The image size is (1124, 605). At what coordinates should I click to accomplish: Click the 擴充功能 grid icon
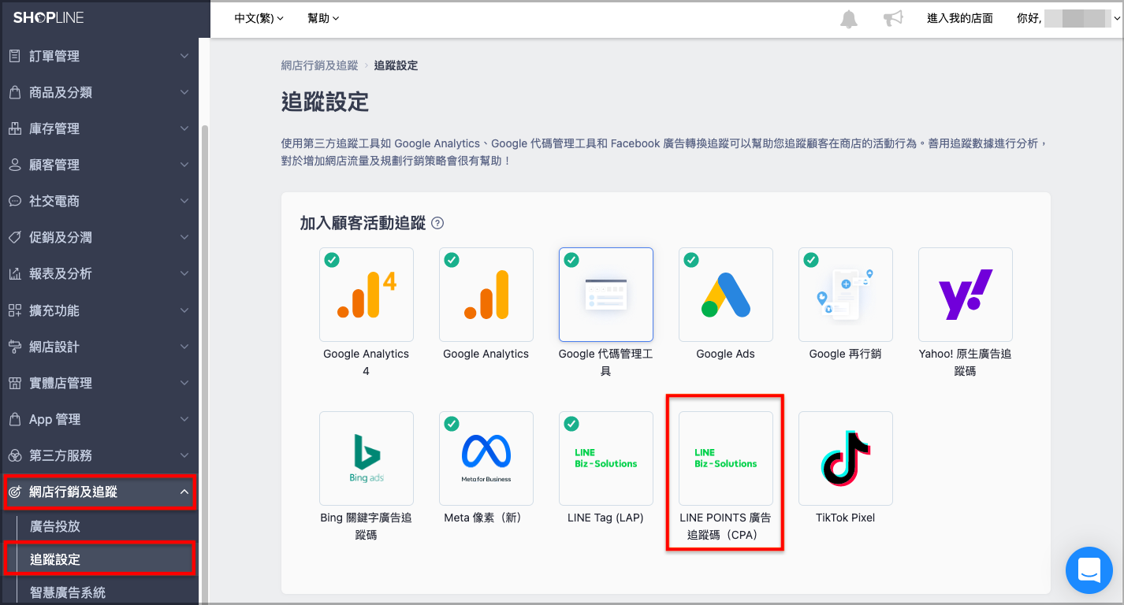pos(14,310)
